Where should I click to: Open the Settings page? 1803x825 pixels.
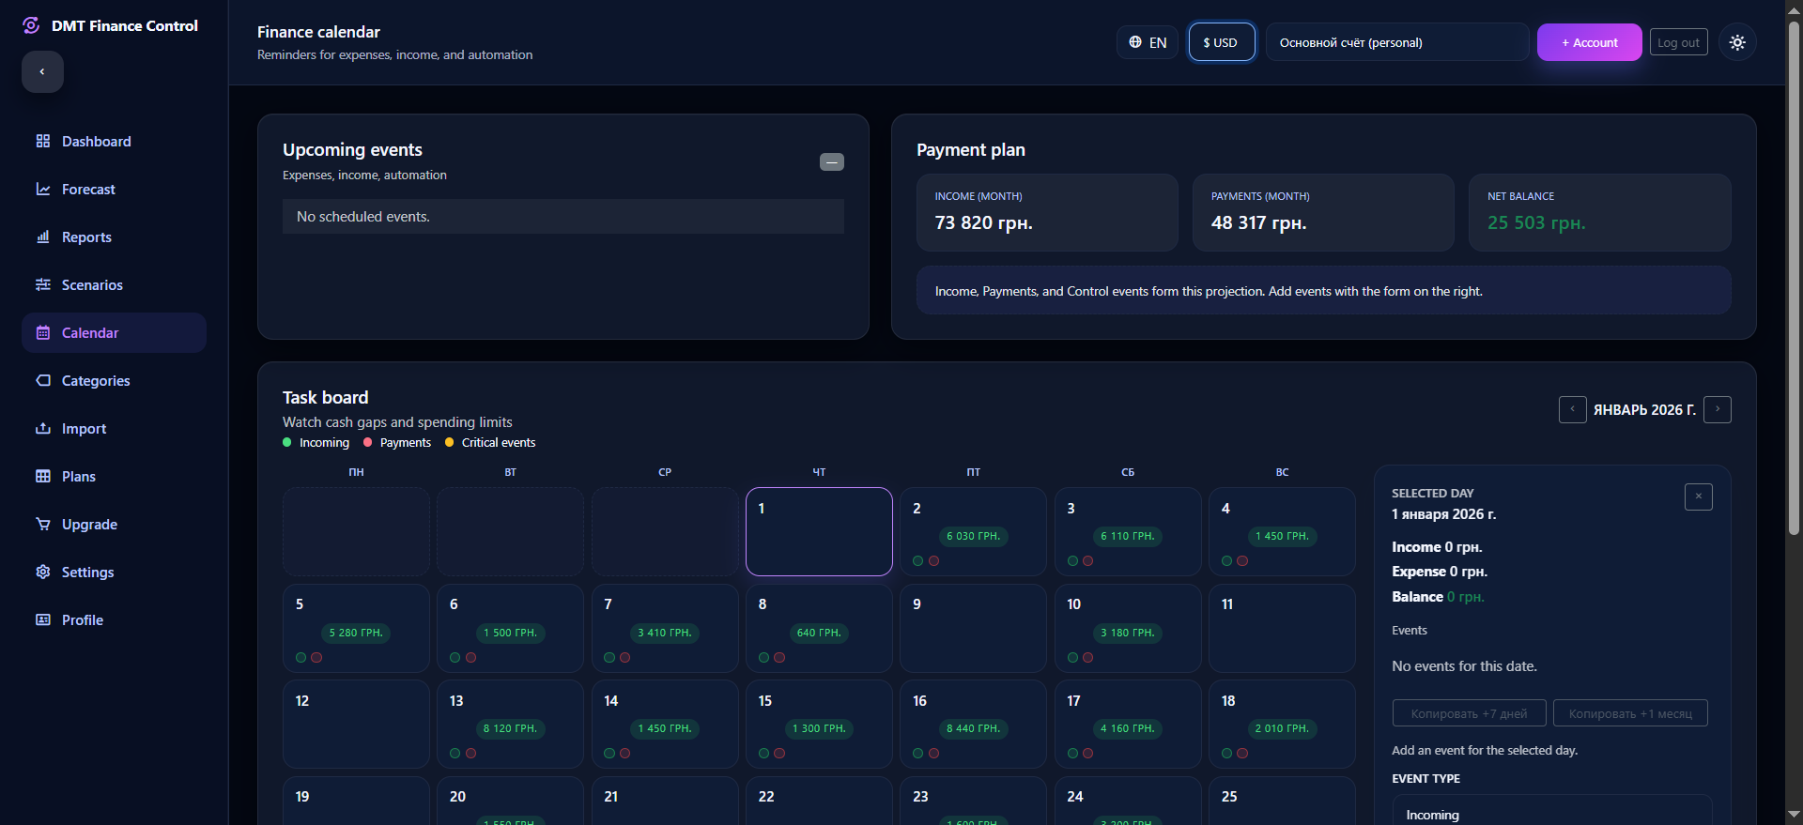point(114,572)
